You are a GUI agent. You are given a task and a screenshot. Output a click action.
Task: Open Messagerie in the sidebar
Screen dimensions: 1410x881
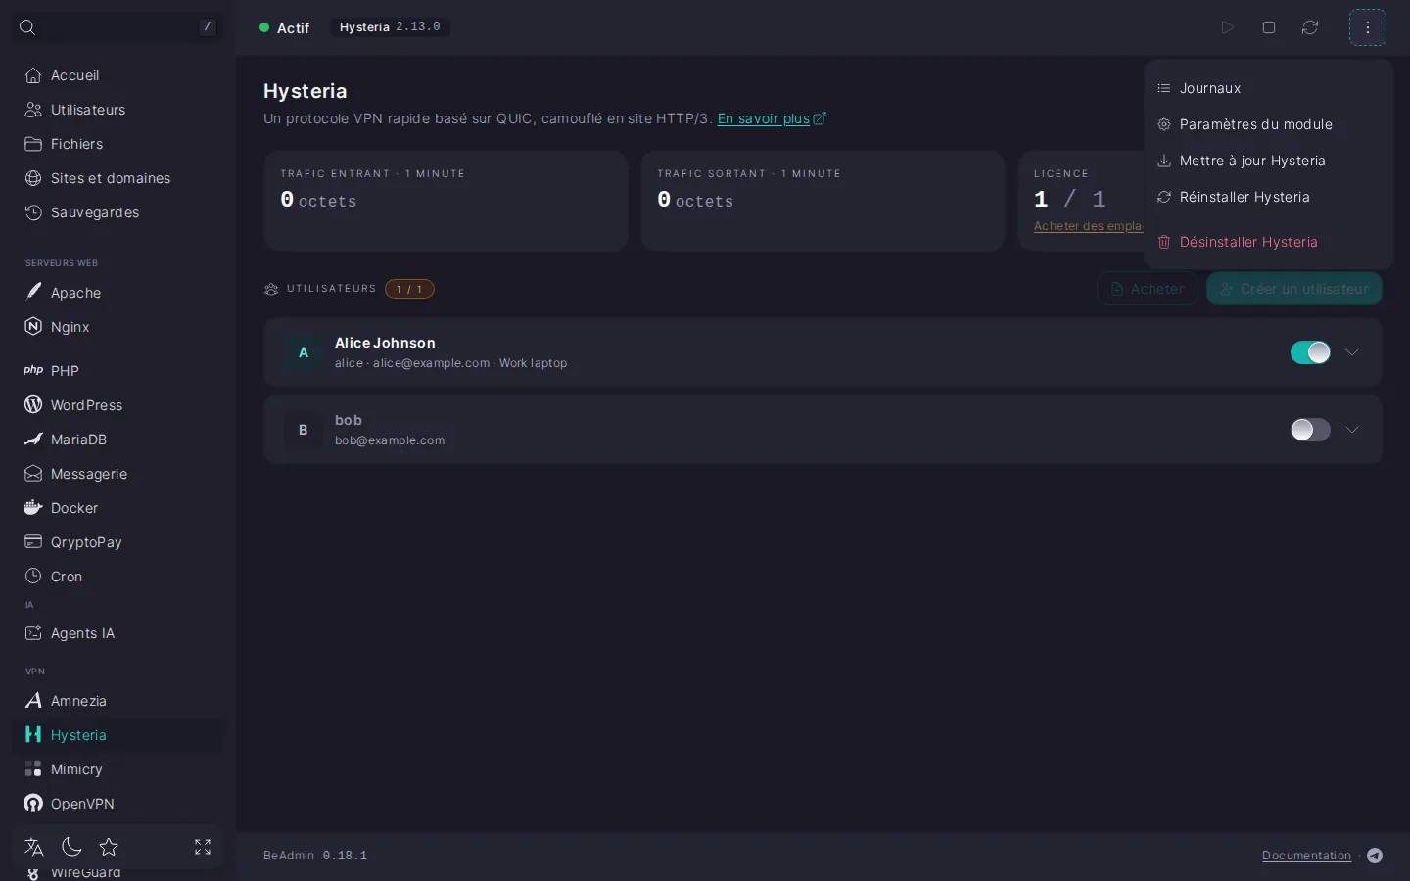coord(117,474)
